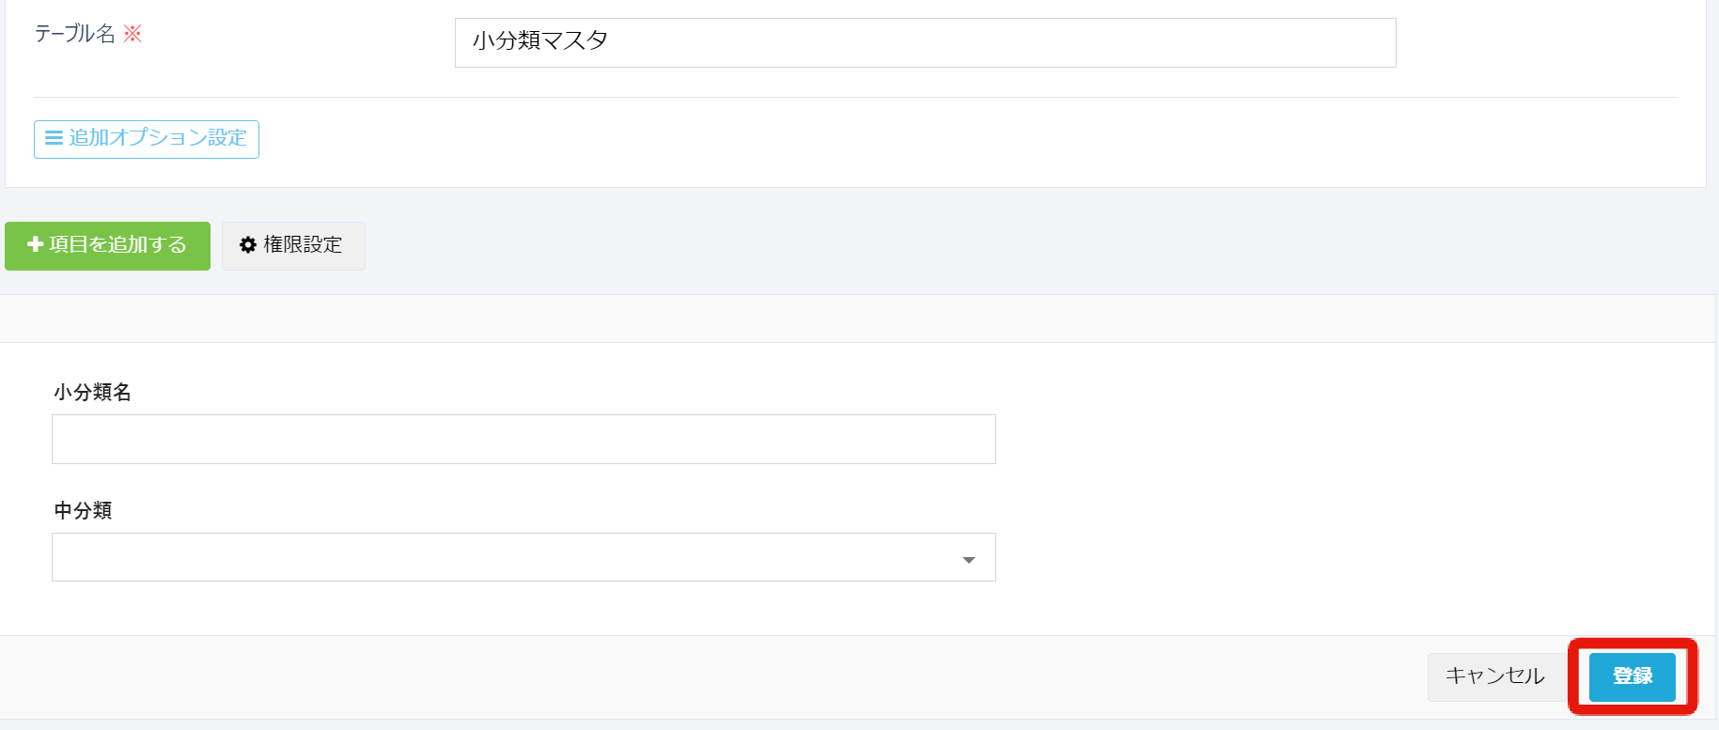This screenshot has width=1719, height=730.
Task: Click into the 小分類名 input field
Action: (x=523, y=440)
